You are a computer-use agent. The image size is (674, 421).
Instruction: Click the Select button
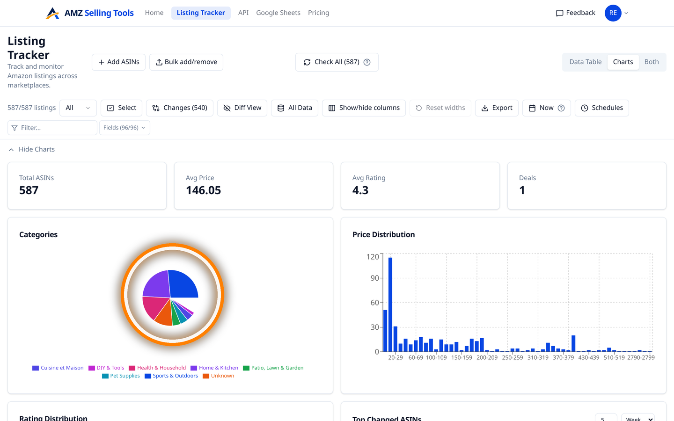point(121,108)
